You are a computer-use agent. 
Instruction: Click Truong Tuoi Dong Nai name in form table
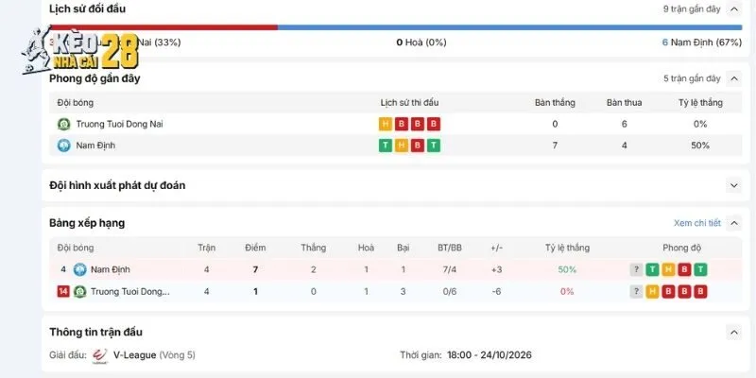pos(120,125)
